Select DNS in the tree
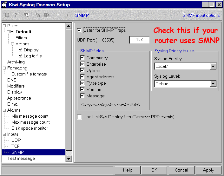The image size is (224, 176). (x=12, y=80)
